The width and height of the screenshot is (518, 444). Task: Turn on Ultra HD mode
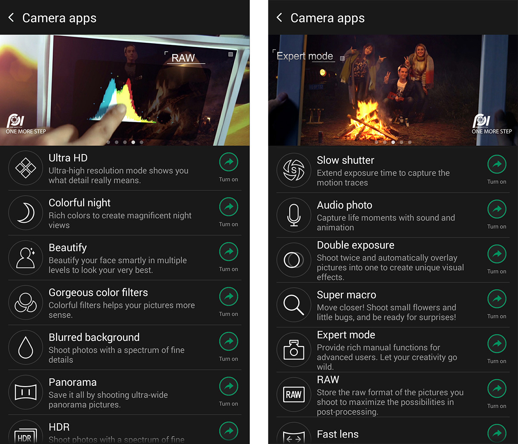(x=228, y=162)
